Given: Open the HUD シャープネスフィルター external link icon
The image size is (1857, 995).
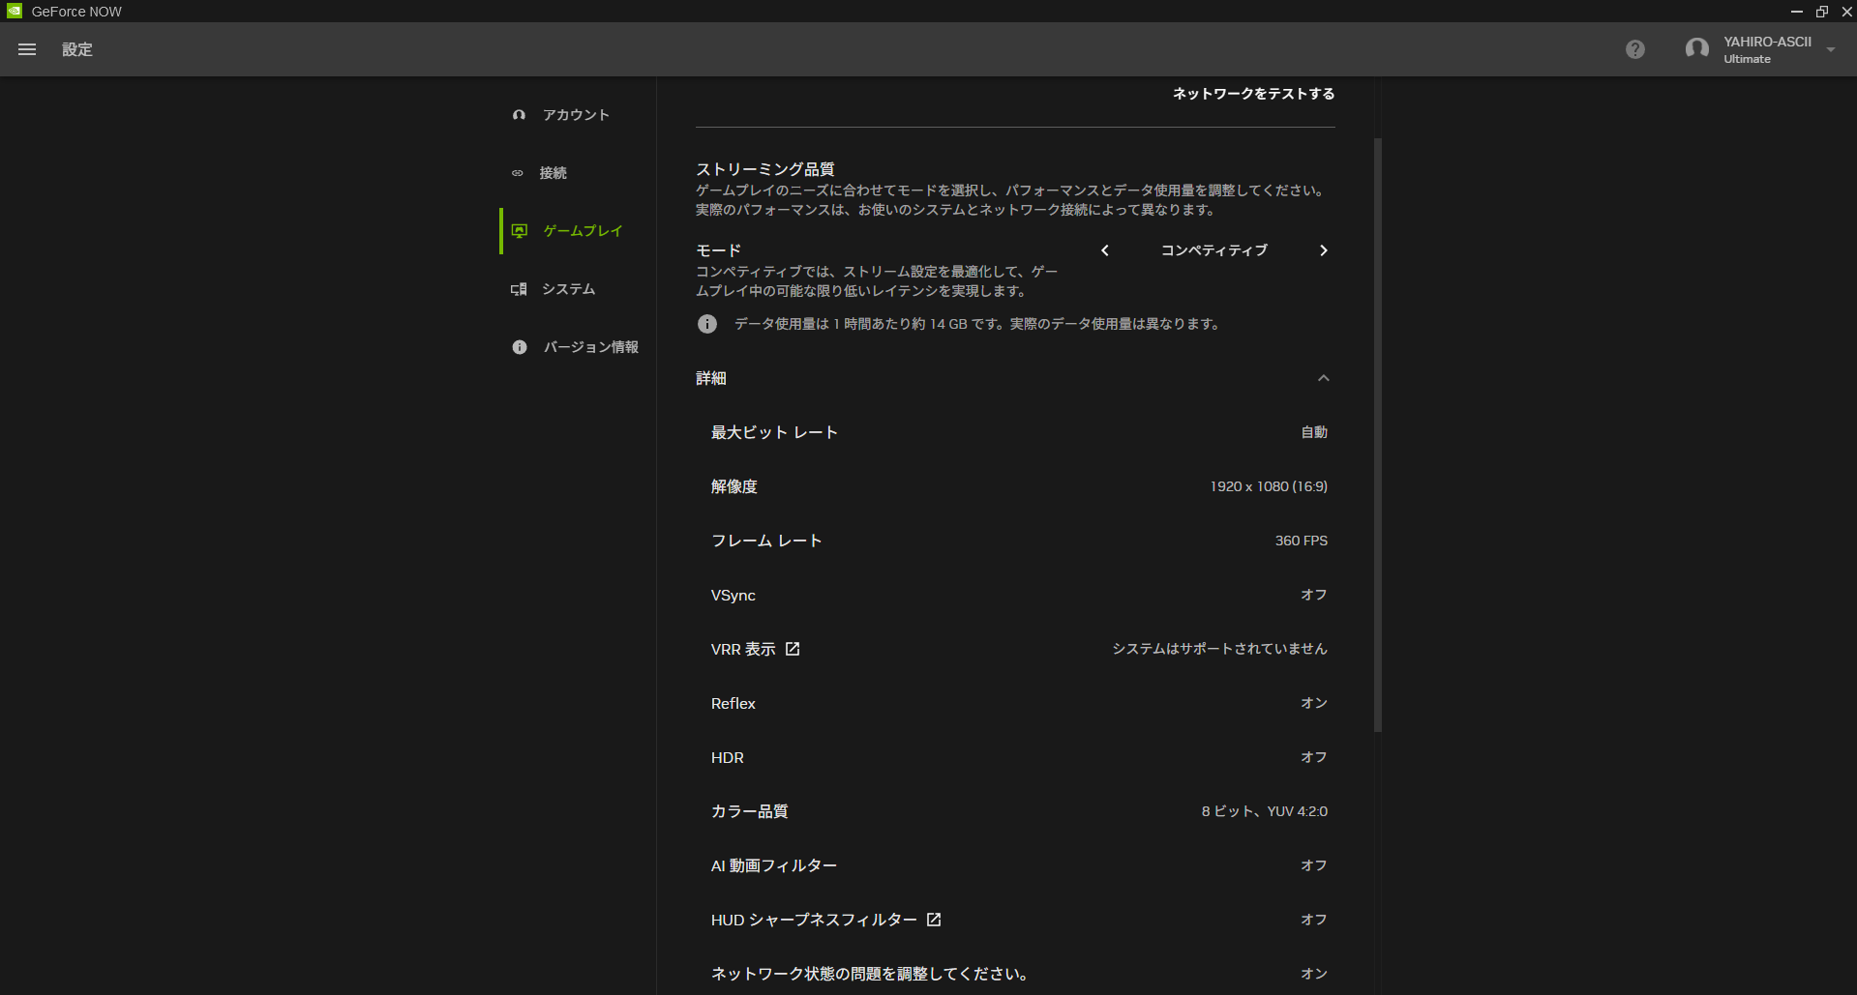Looking at the screenshot, I should click(x=934, y=920).
